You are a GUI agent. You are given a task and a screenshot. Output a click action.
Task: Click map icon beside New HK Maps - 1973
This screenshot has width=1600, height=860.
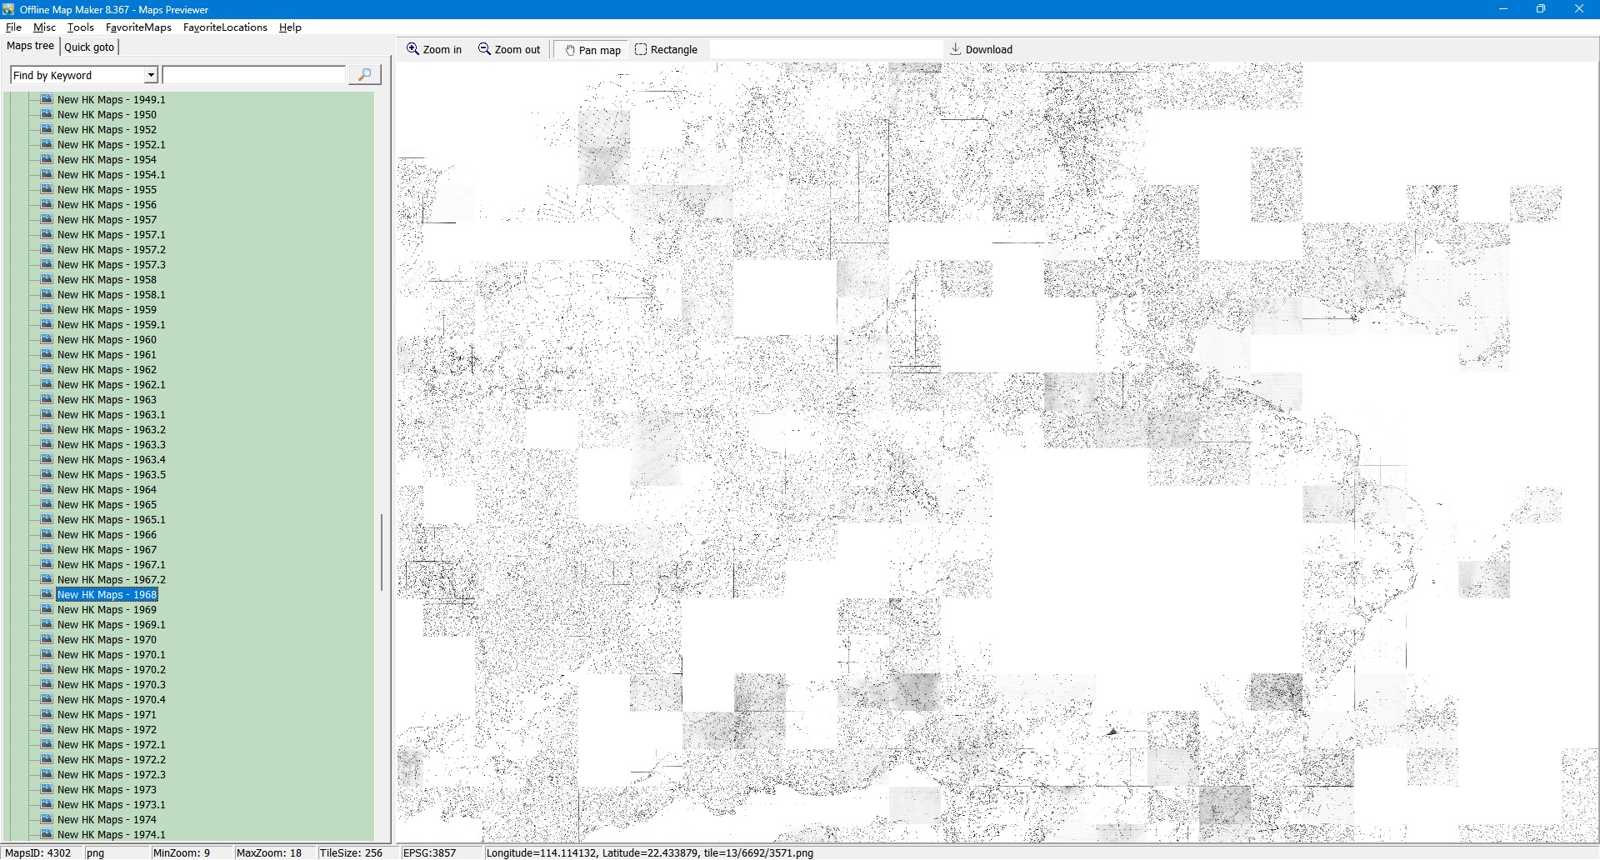[47, 789]
